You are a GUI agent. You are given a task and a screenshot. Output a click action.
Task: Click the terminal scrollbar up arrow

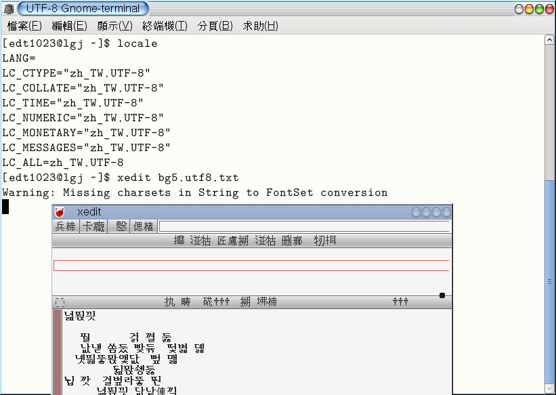pos(550,41)
